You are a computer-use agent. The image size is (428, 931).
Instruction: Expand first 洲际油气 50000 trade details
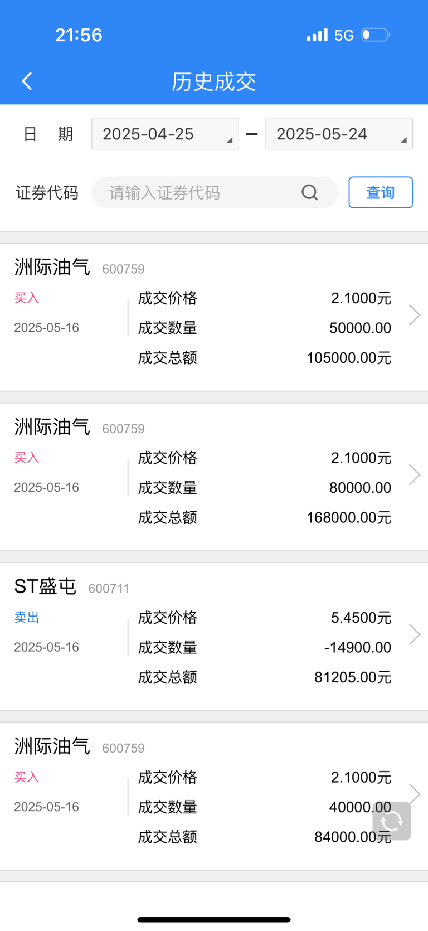414,315
